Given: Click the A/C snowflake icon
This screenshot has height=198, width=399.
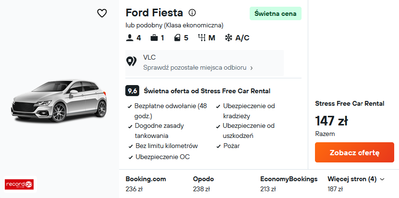Looking at the screenshot, I should pyautogui.click(x=229, y=38).
